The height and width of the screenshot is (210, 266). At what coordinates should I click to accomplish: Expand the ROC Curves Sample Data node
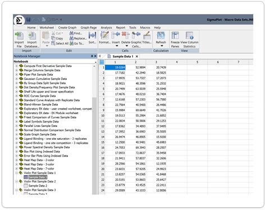point(16,96)
